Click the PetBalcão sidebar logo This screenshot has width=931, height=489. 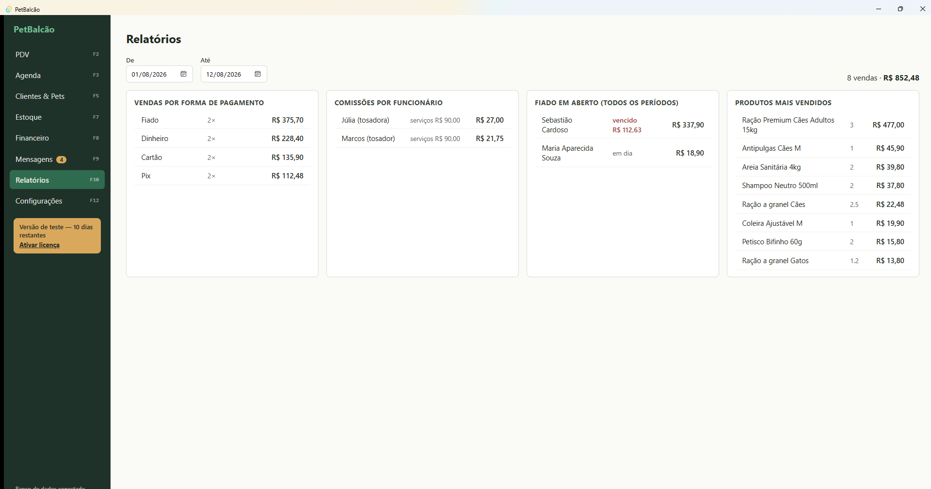(x=34, y=30)
